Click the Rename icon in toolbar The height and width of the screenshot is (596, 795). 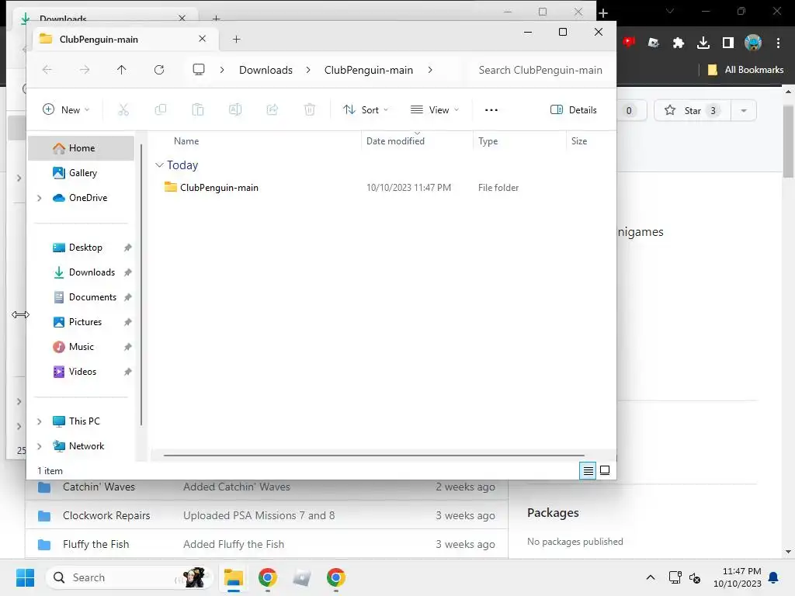point(235,109)
